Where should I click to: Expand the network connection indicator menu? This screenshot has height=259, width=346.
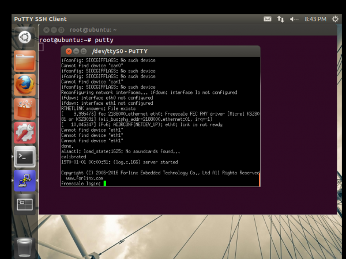(281, 19)
